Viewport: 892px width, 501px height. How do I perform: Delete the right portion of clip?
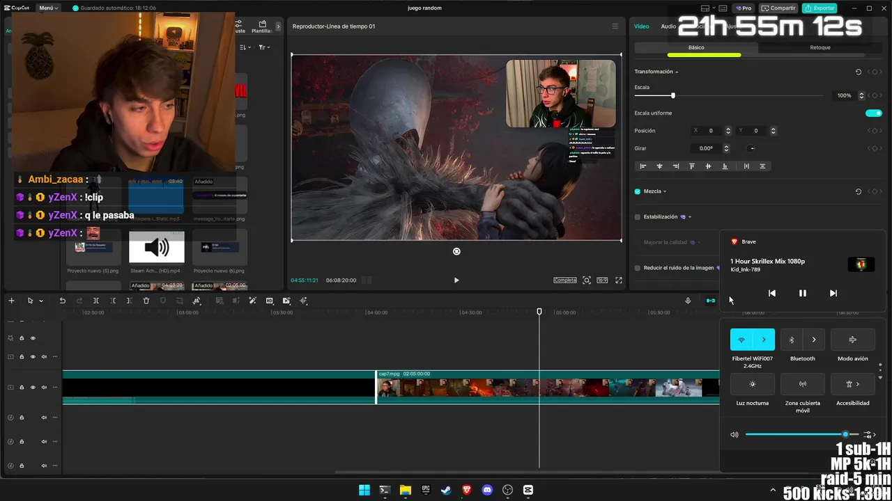(x=130, y=301)
